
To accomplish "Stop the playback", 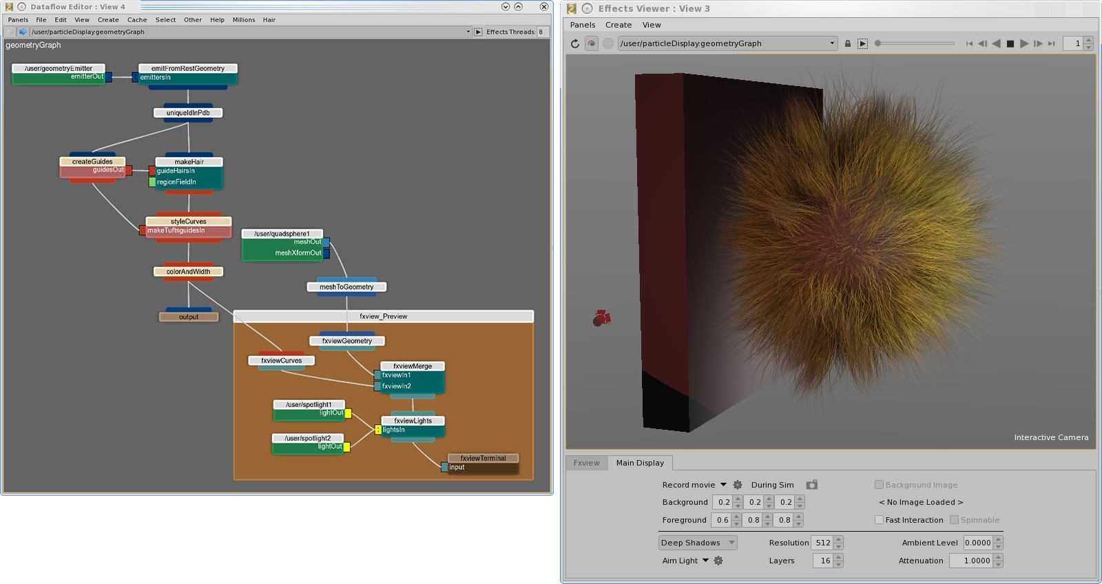I will (x=1010, y=43).
